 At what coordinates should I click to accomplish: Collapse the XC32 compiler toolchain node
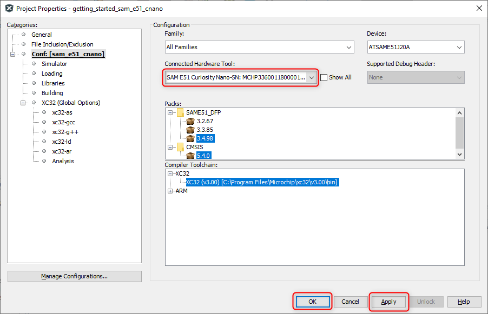[x=171, y=174]
